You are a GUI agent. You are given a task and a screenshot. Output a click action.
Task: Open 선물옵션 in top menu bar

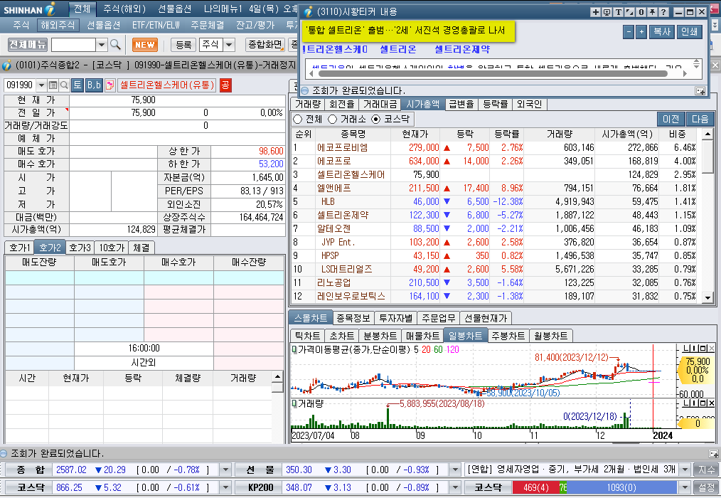coord(175,9)
